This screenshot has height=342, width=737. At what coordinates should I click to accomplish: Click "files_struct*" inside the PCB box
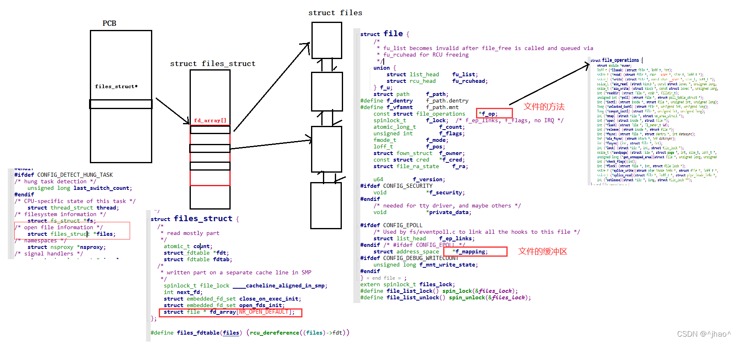[x=117, y=87]
